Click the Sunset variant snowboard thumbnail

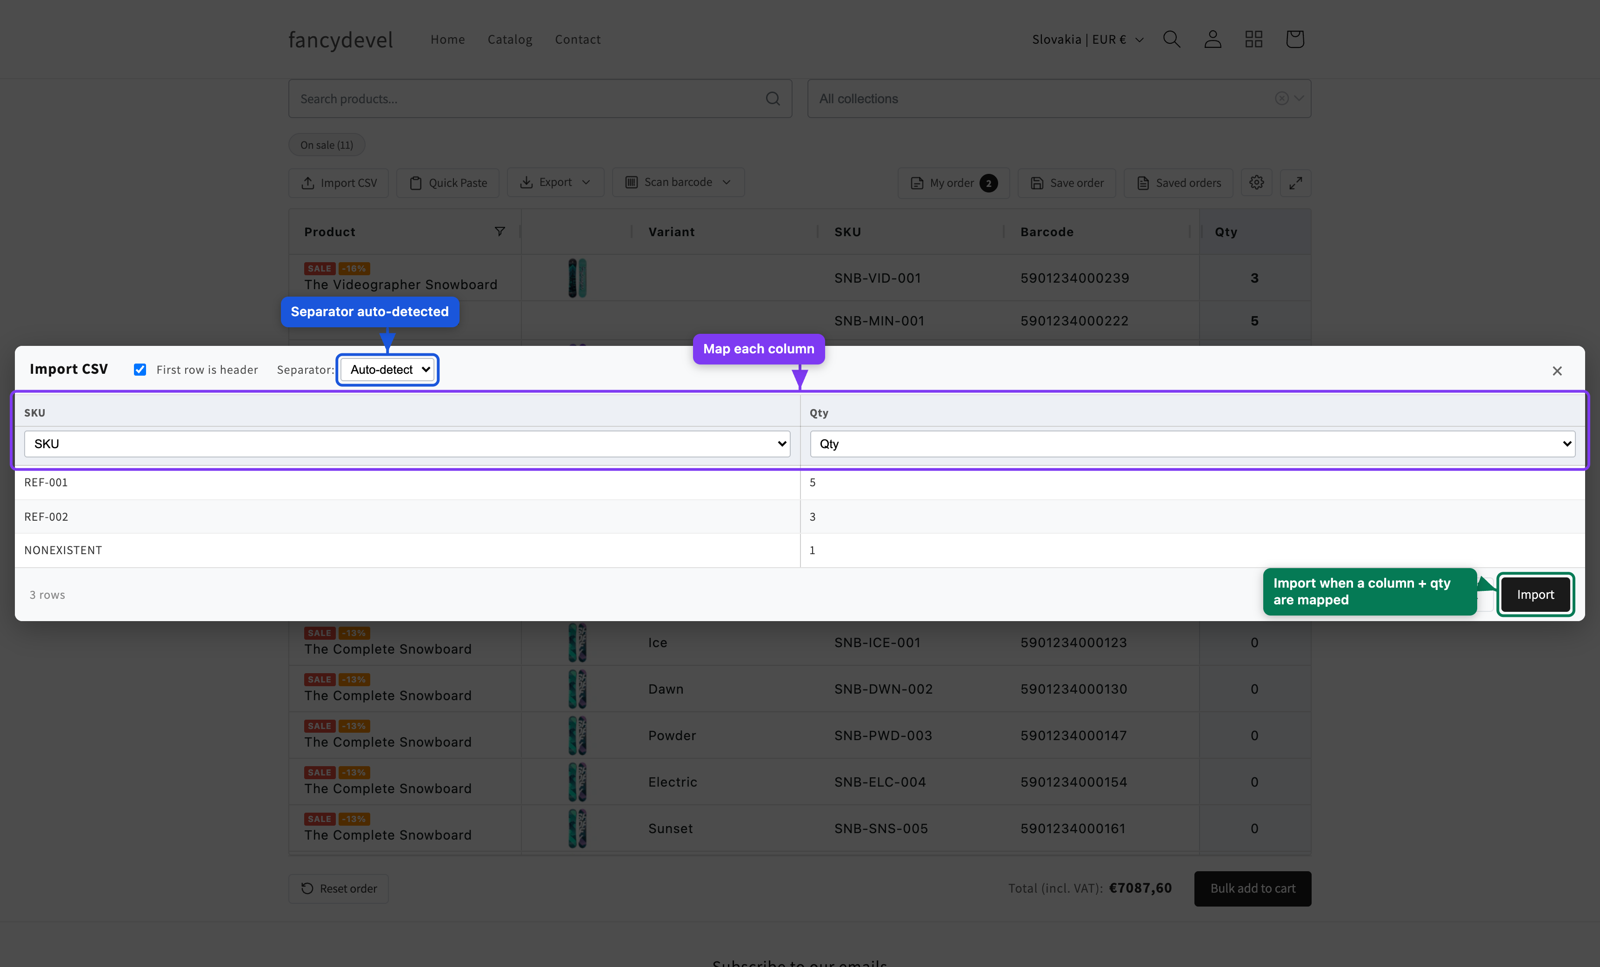(577, 828)
